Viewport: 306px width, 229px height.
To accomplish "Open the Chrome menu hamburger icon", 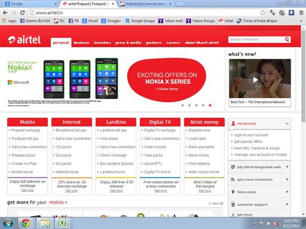I will click(x=301, y=13).
